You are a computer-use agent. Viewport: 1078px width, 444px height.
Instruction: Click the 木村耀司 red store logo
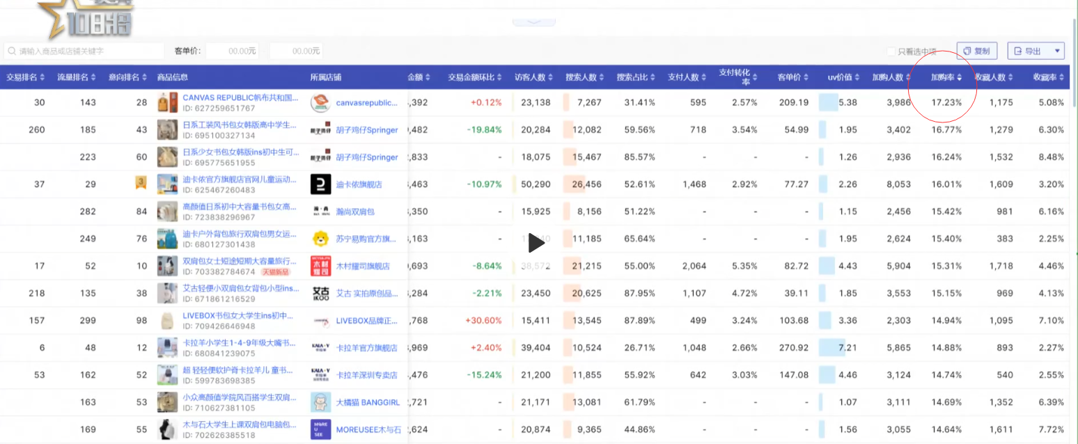coord(320,266)
